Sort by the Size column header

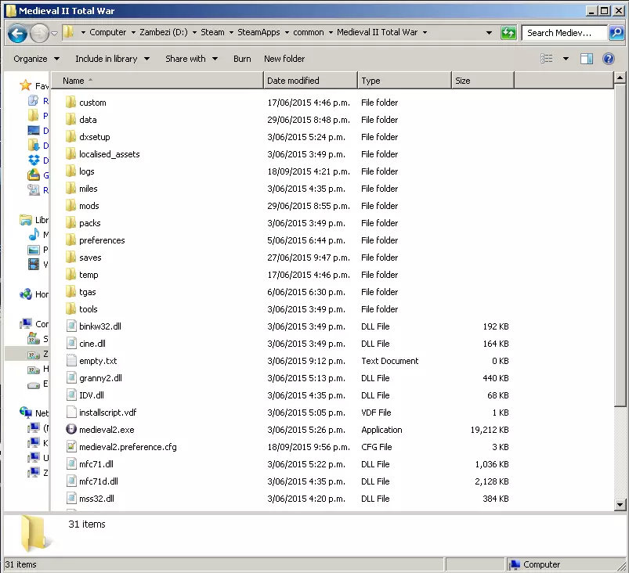click(483, 81)
